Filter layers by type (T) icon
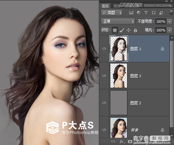The width and height of the screenshot is (174, 145). coord(146,12)
